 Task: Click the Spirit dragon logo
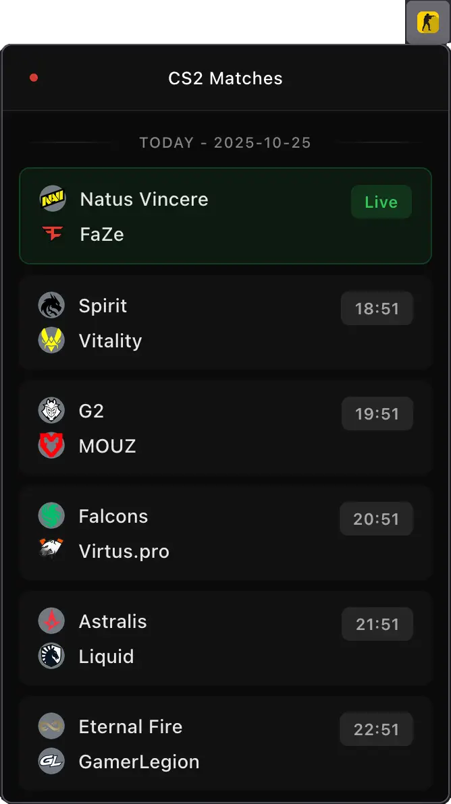(51, 306)
